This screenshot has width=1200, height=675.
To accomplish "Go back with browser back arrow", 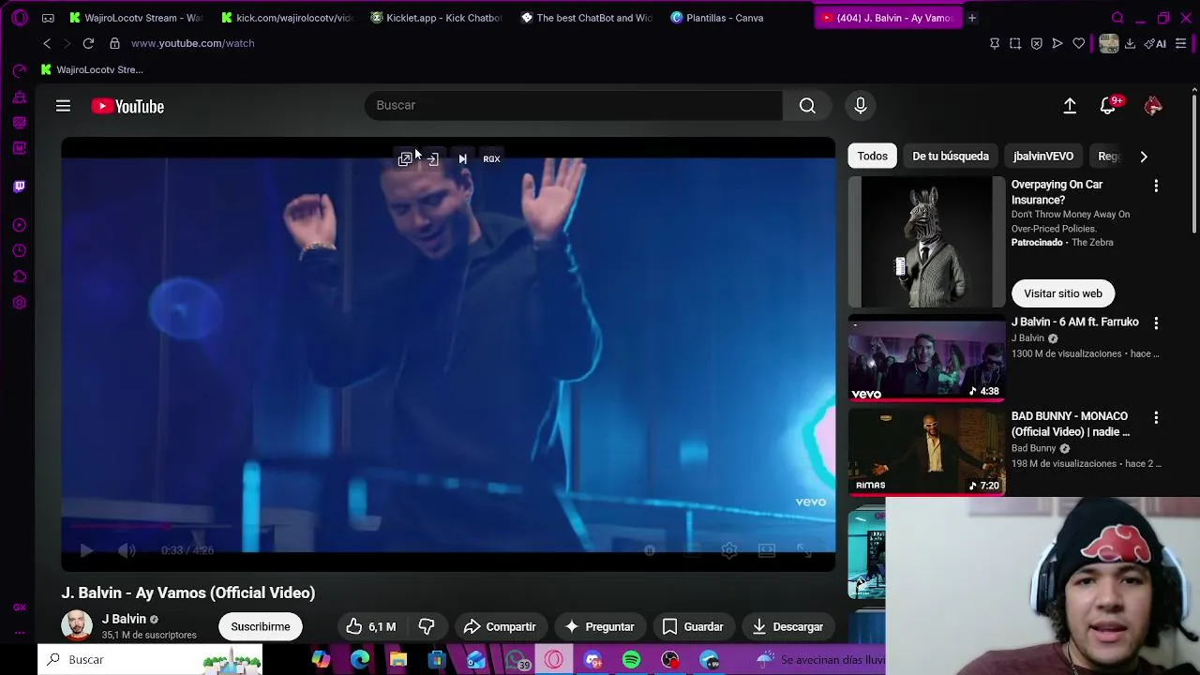I will point(47,43).
